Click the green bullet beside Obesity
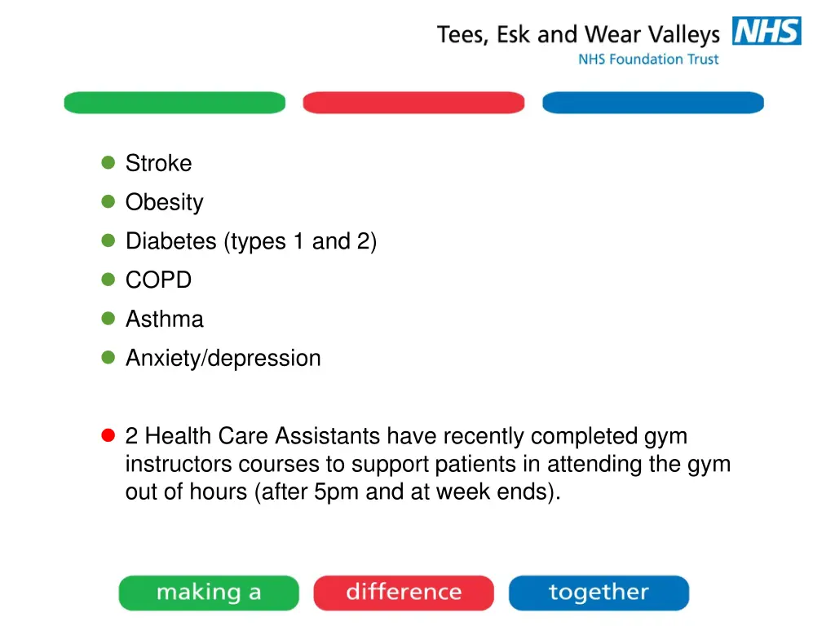835x626 pixels. coord(108,202)
